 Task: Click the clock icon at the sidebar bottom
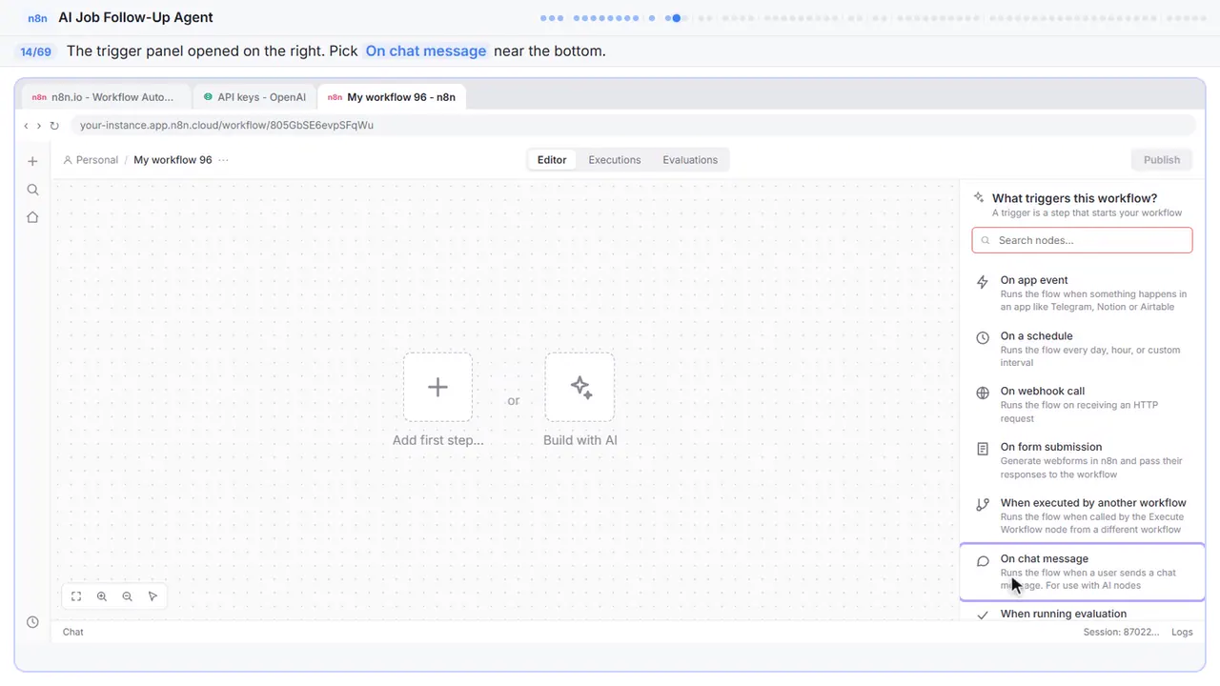(32, 622)
